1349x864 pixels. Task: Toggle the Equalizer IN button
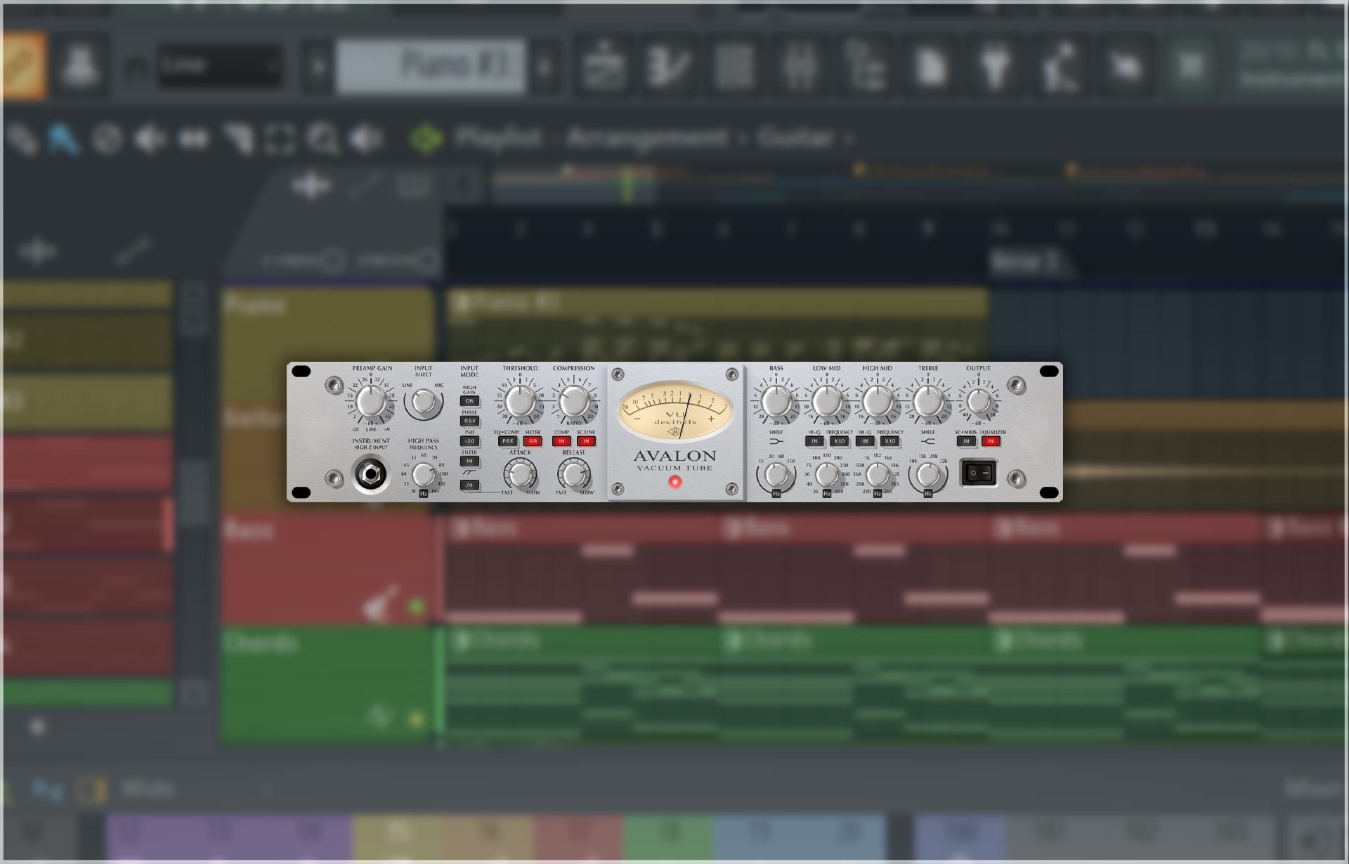(991, 441)
